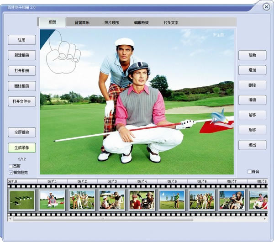Go to the 片头文字 tab
Viewport: 274px width, 242px height.
171,22
